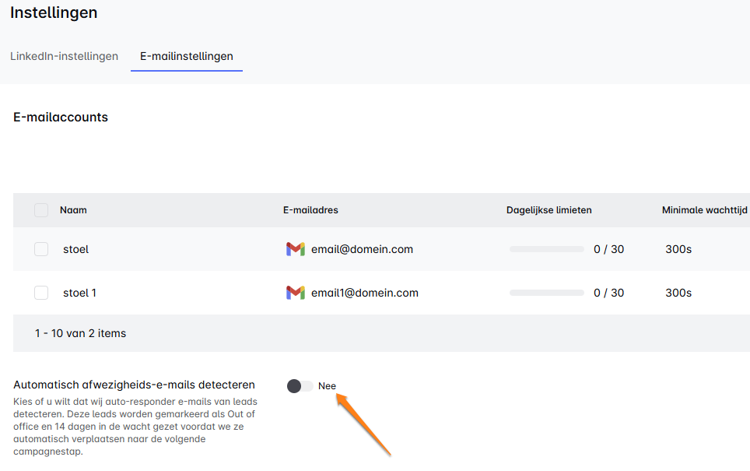Viewport: 750px width, 471px height.
Task: Click the daily limit progress bar for stoel
Action: (546, 249)
